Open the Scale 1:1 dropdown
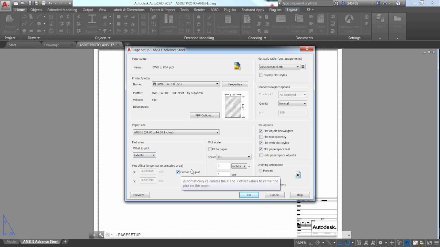 234,157
